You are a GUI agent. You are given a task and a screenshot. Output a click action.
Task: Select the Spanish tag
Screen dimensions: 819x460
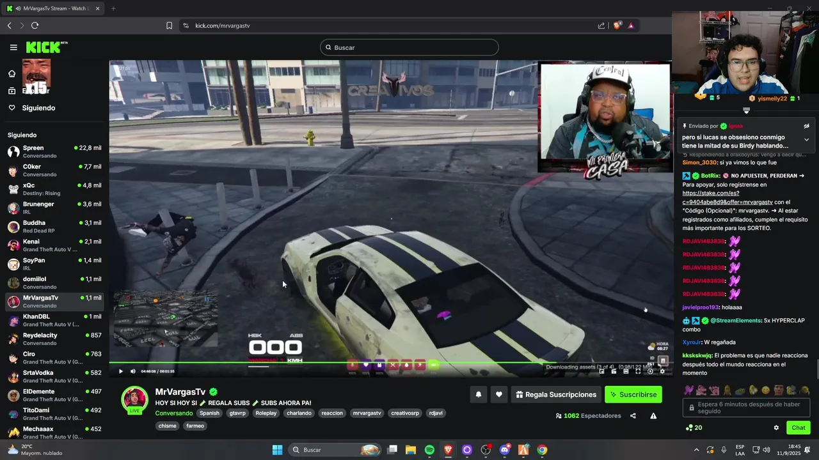209,413
